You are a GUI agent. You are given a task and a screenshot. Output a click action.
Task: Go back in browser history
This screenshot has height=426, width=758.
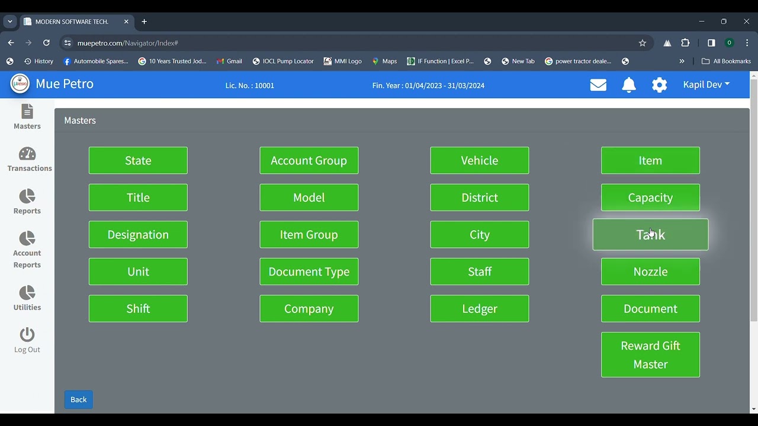tap(11, 43)
